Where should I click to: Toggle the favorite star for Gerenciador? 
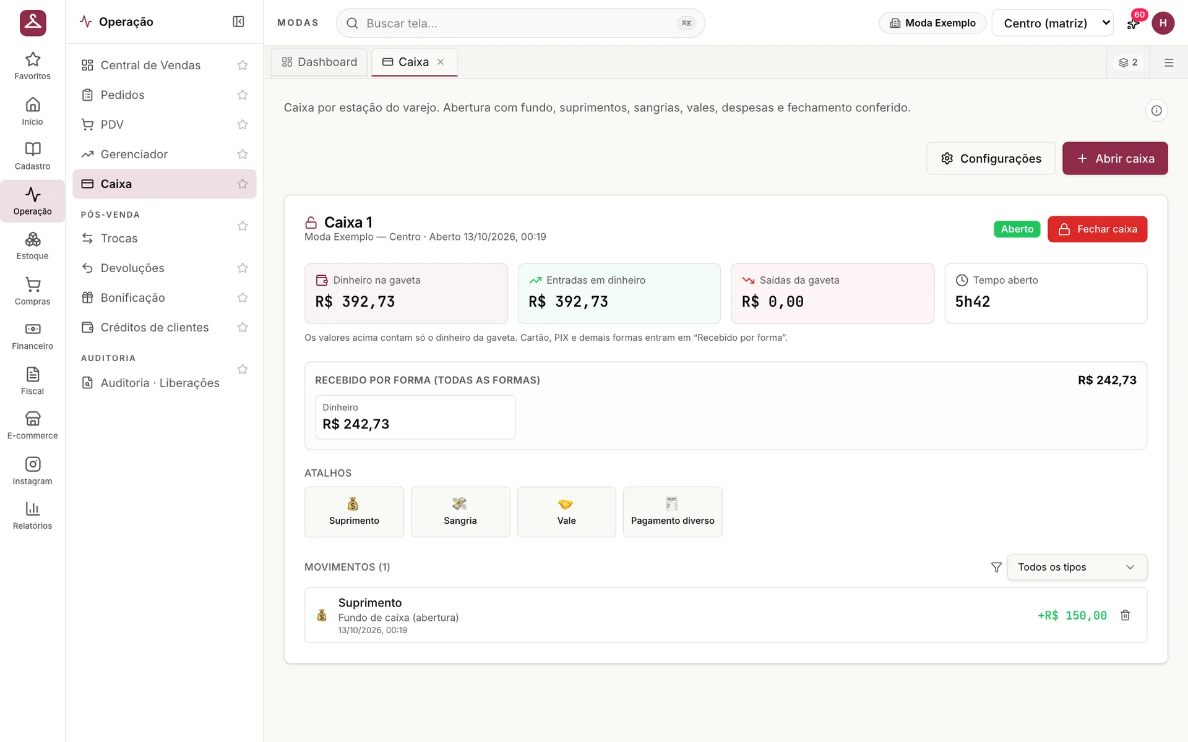click(243, 154)
